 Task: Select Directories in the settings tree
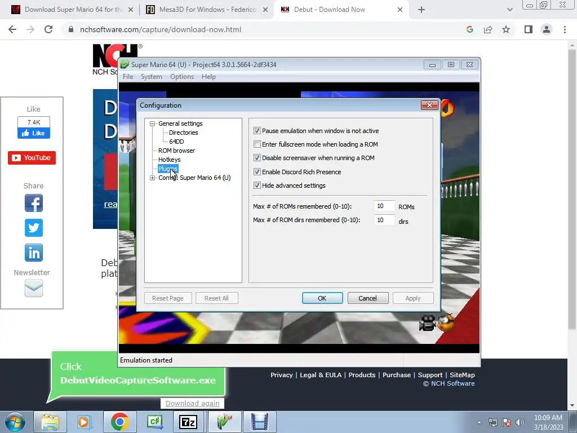(183, 132)
